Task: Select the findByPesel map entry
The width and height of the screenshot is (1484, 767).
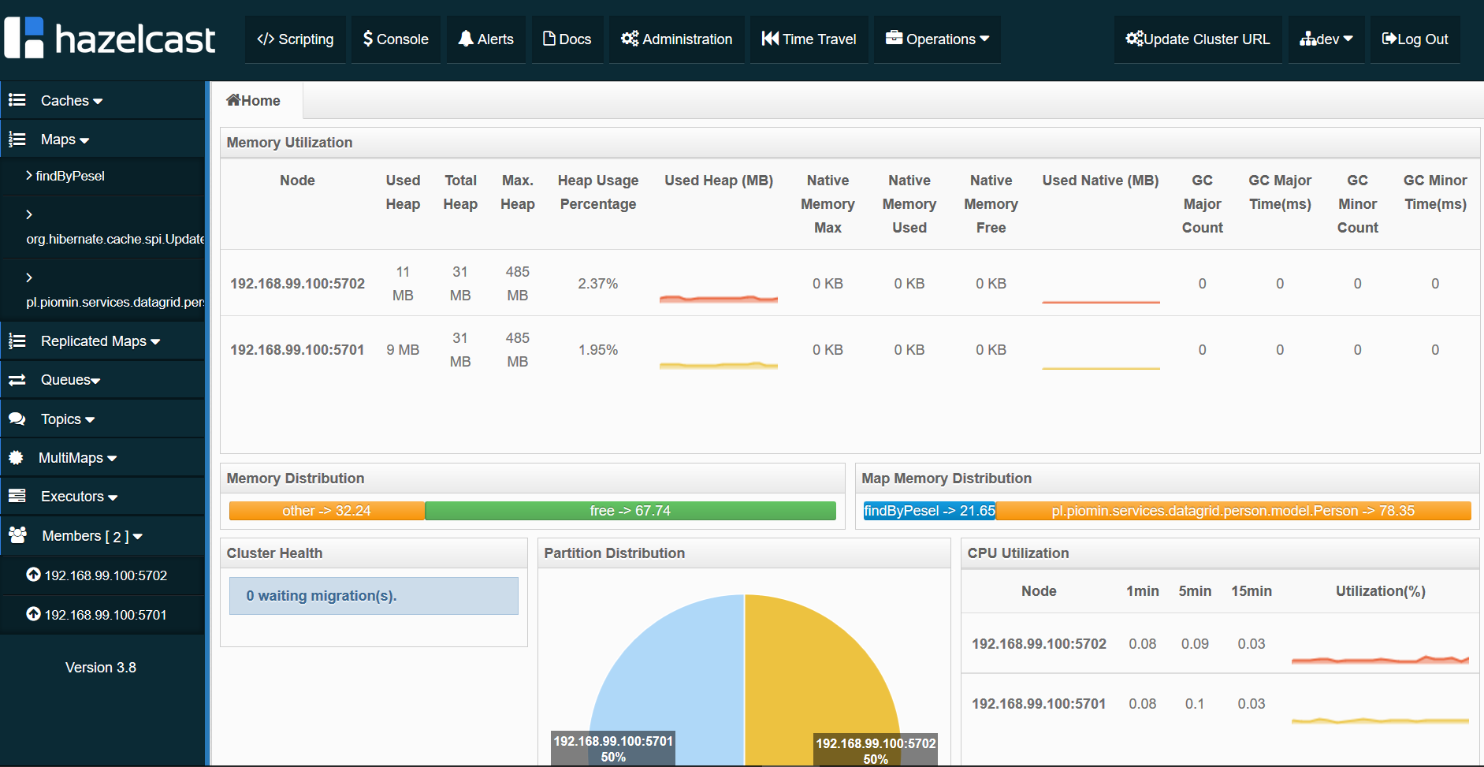Action: pos(69,176)
